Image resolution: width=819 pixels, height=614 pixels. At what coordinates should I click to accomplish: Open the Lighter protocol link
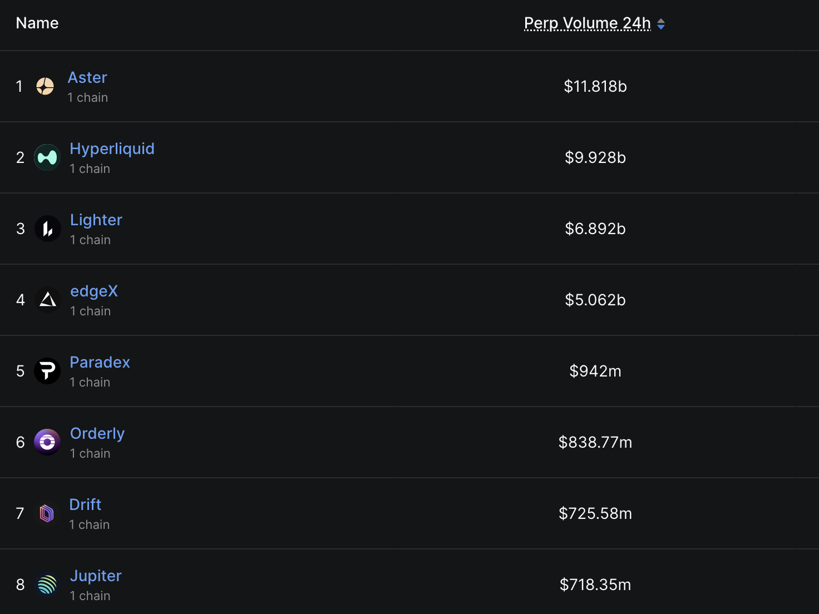[x=96, y=220]
